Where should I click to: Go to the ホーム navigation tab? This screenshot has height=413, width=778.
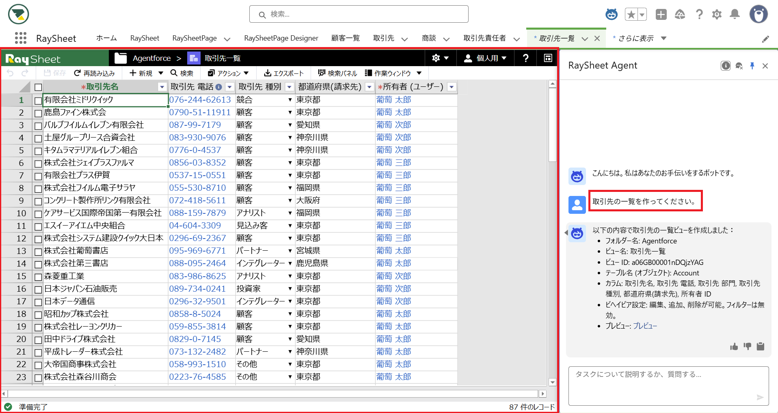click(106, 38)
